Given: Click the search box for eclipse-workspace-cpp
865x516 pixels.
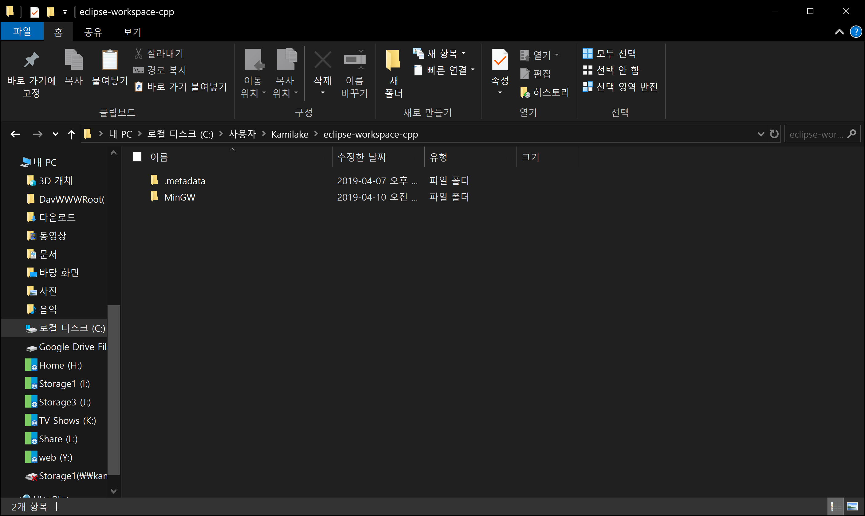Looking at the screenshot, I should tap(816, 134).
